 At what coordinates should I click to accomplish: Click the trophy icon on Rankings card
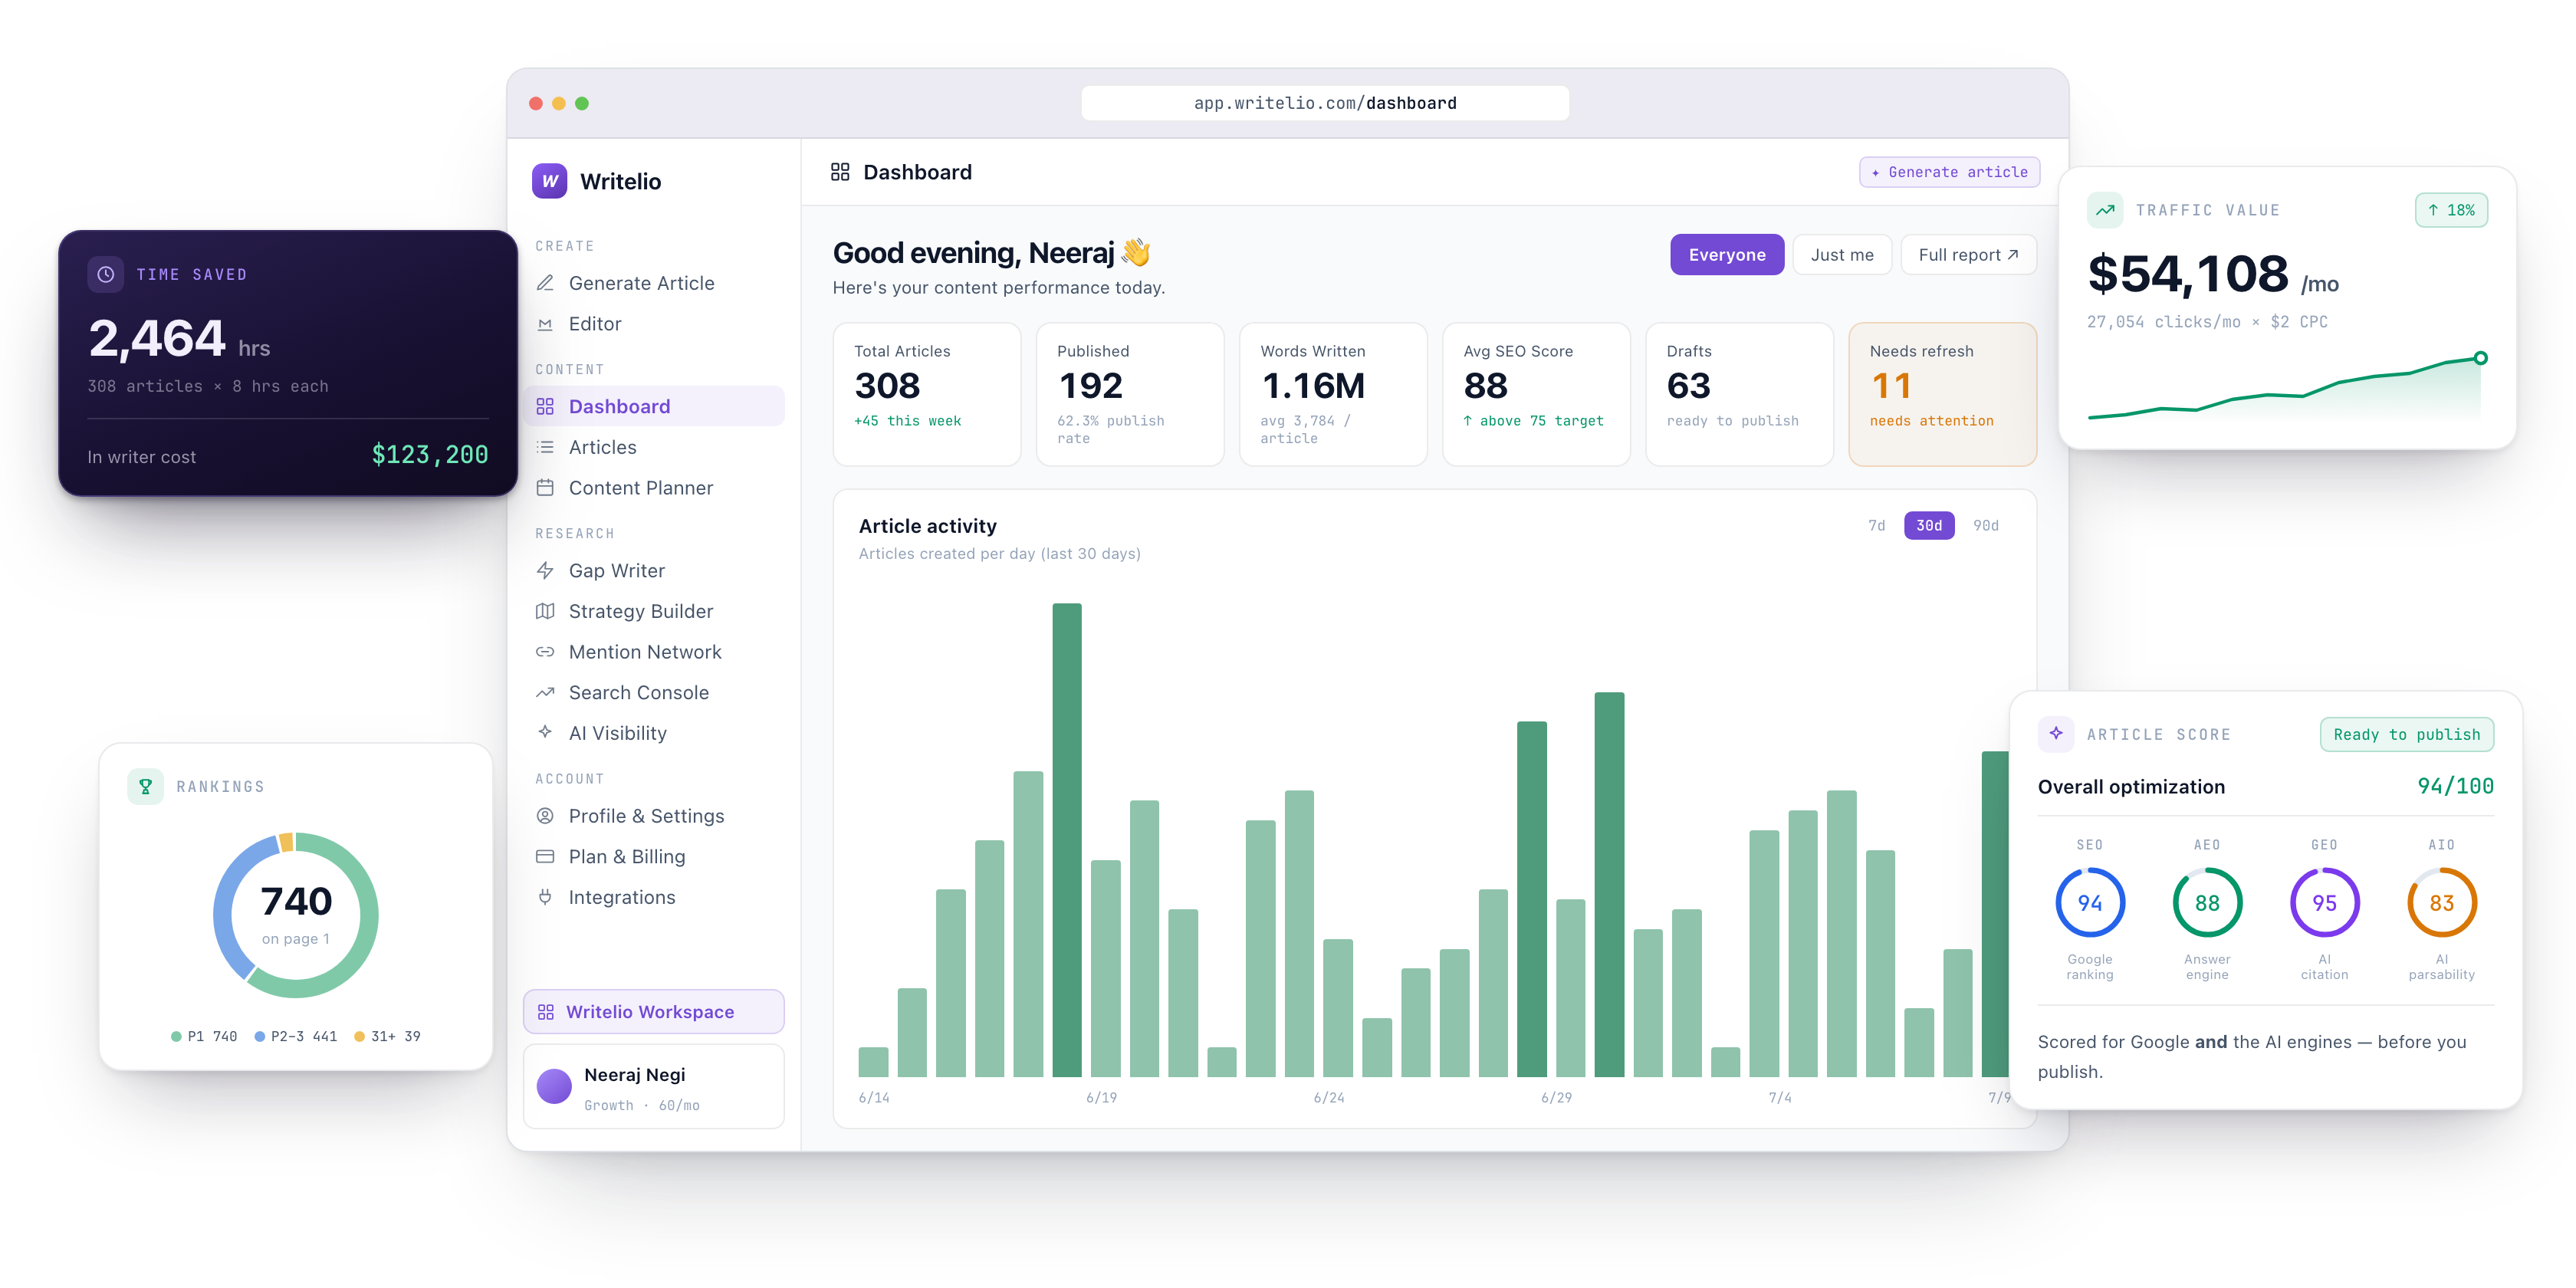145,786
